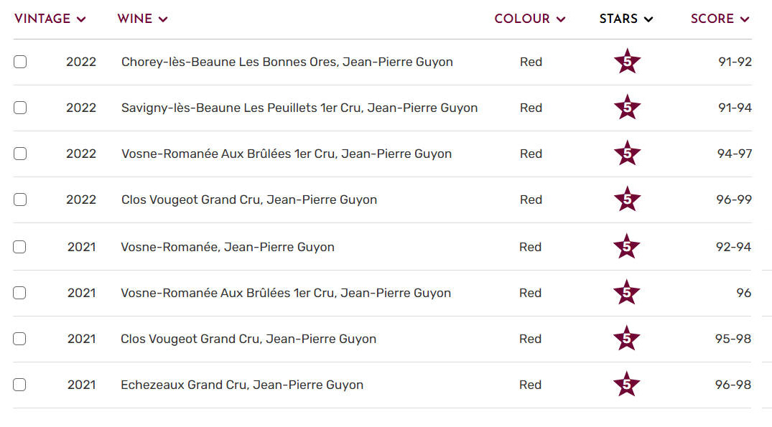This screenshot has width=772, height=427.
Task: Click the 96-99 score of 2022 Clos Vougeot
Action: (x=733, y=200)
